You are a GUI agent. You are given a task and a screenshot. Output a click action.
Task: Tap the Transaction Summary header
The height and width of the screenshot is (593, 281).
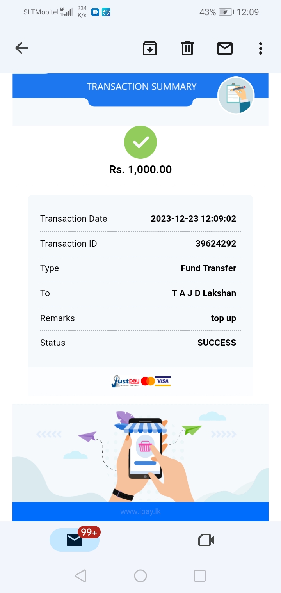point(141,87)
